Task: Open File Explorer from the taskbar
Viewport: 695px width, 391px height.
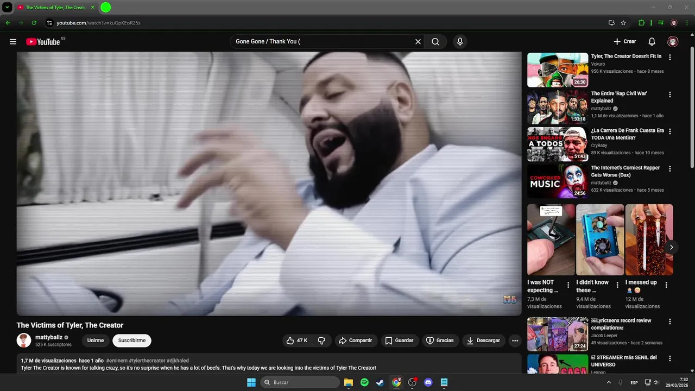Action: coord(349,382)
